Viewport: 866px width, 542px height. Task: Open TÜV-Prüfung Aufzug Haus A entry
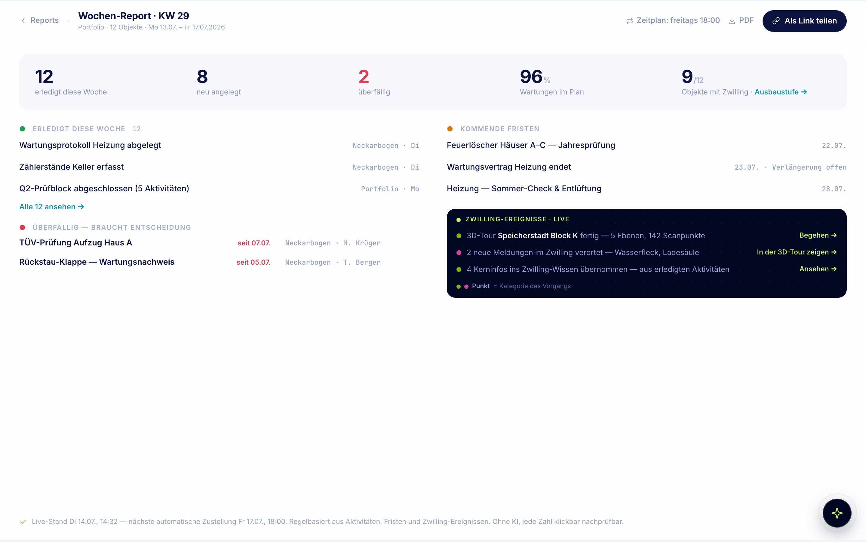tap(200, 243)
